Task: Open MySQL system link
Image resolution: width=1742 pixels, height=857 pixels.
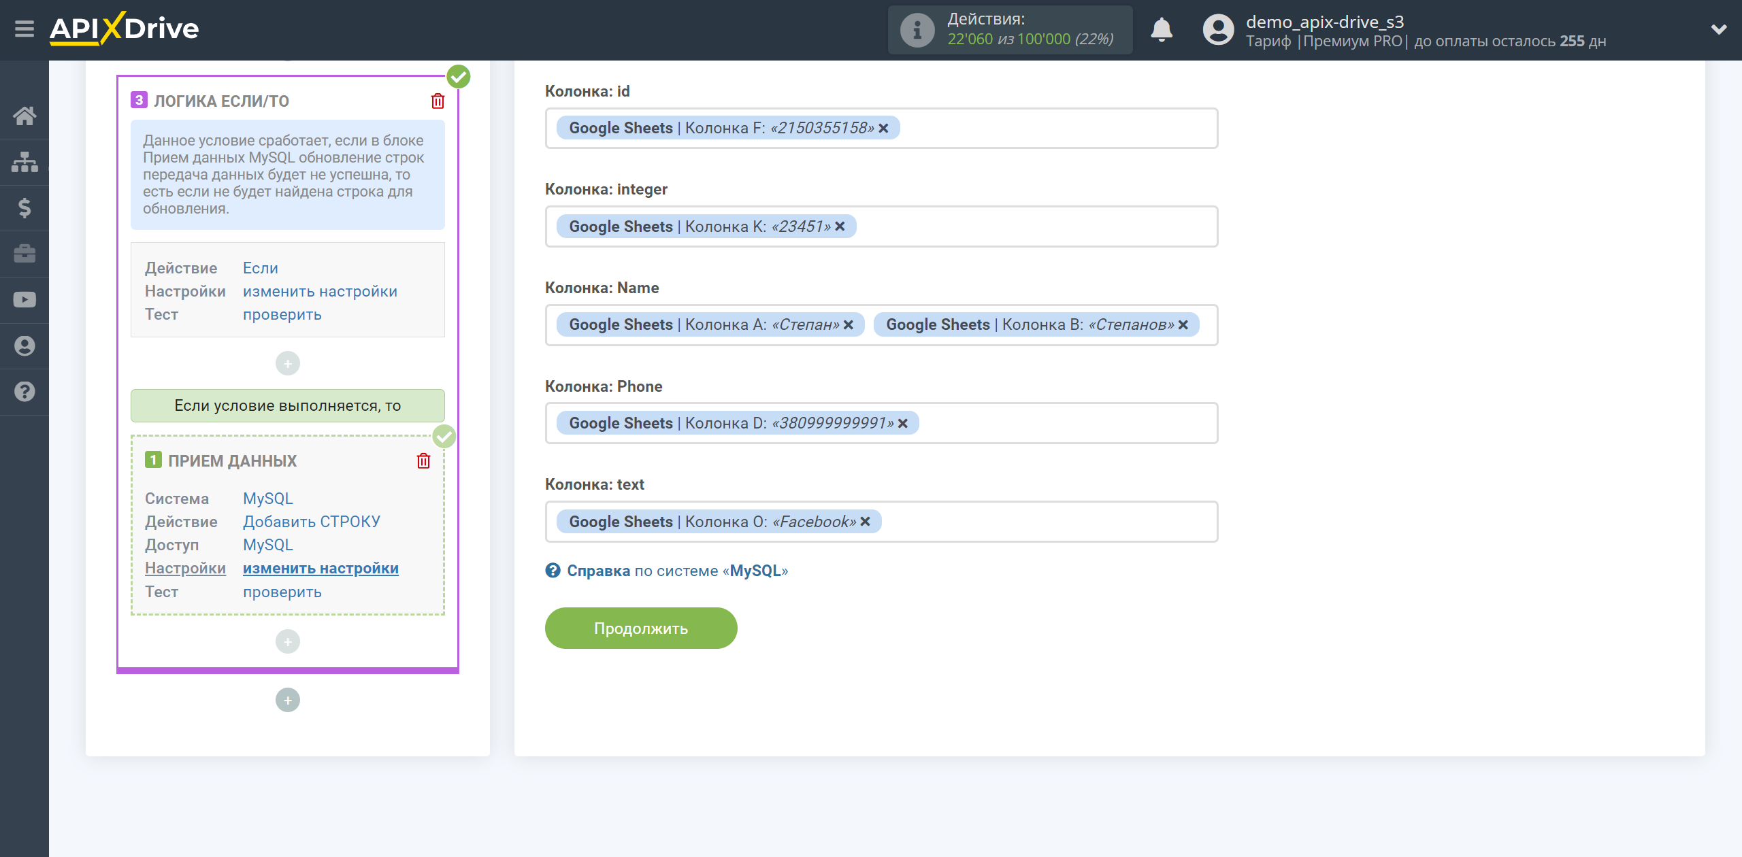Action: coord(268,499)
